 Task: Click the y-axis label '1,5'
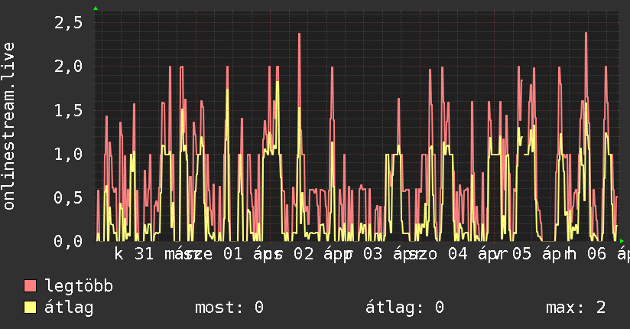tap(69, 110)
